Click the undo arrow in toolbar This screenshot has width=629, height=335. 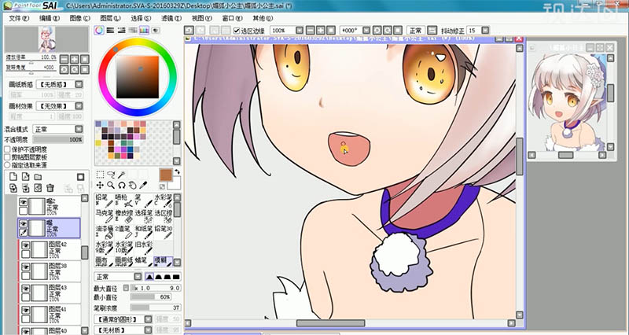coord(189,31)
